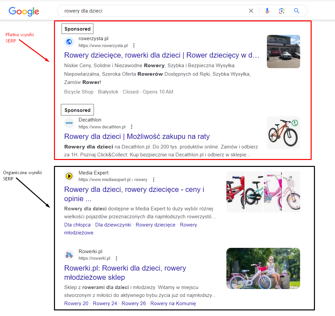Viewport: 335px width, 316px height.
Task: Click the Media Expert teal bike thumbnail
Action: point(254,192)
